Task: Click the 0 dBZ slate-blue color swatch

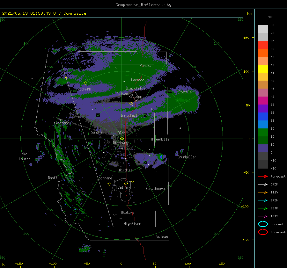Action: point(263,148)
